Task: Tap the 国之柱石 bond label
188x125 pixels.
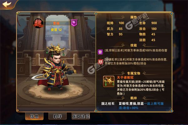Action: pos(108,103)
